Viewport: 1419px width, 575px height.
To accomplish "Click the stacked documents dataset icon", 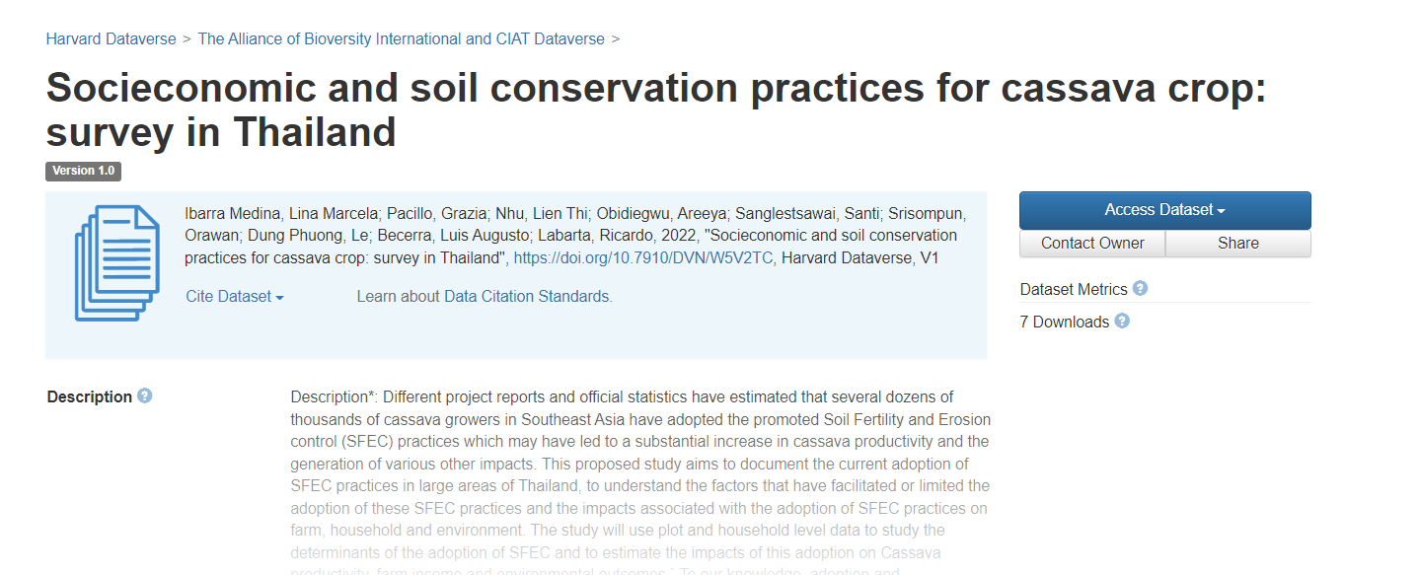I will pyautogui.click(x=117, y=262).
